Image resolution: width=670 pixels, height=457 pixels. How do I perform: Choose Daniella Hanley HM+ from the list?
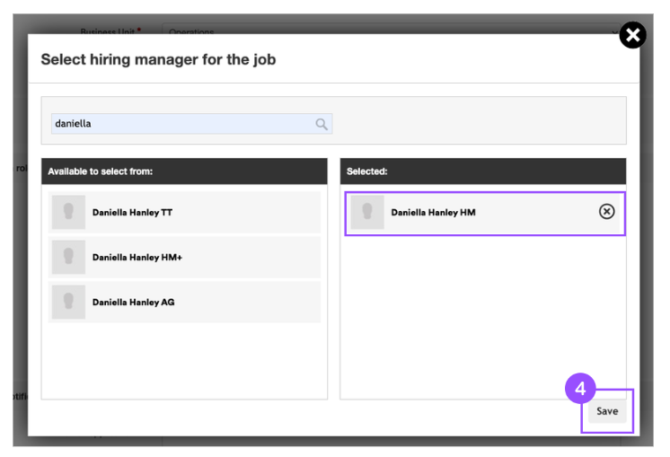(x=137, y=258)
